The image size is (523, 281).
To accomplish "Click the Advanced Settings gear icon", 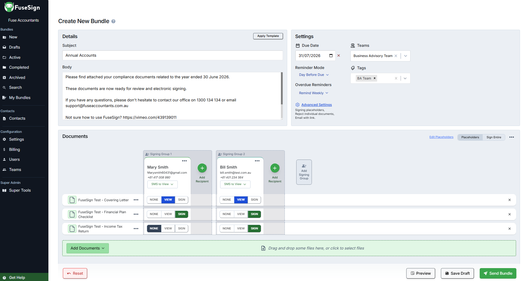I will coord(297,105).
